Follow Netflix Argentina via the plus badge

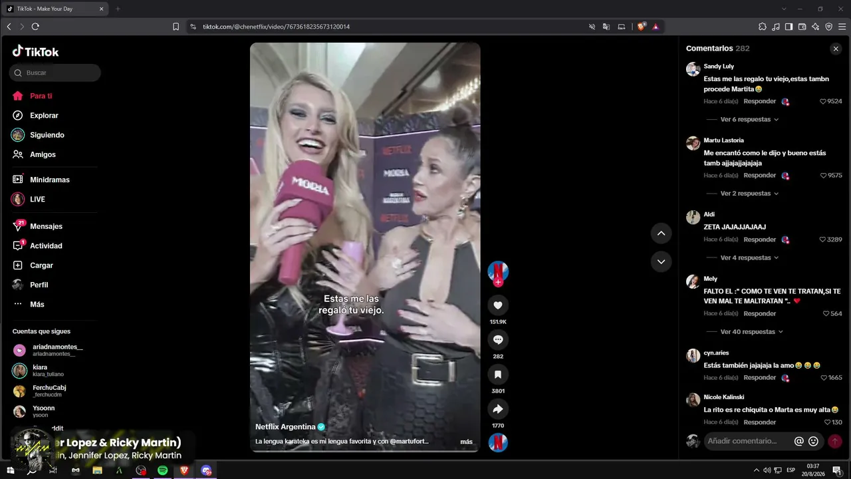click(498, 282)
